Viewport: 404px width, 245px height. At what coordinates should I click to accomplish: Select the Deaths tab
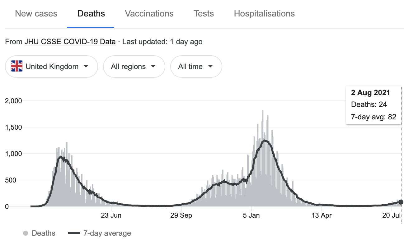pyautogui.click(x=91, y=14)
